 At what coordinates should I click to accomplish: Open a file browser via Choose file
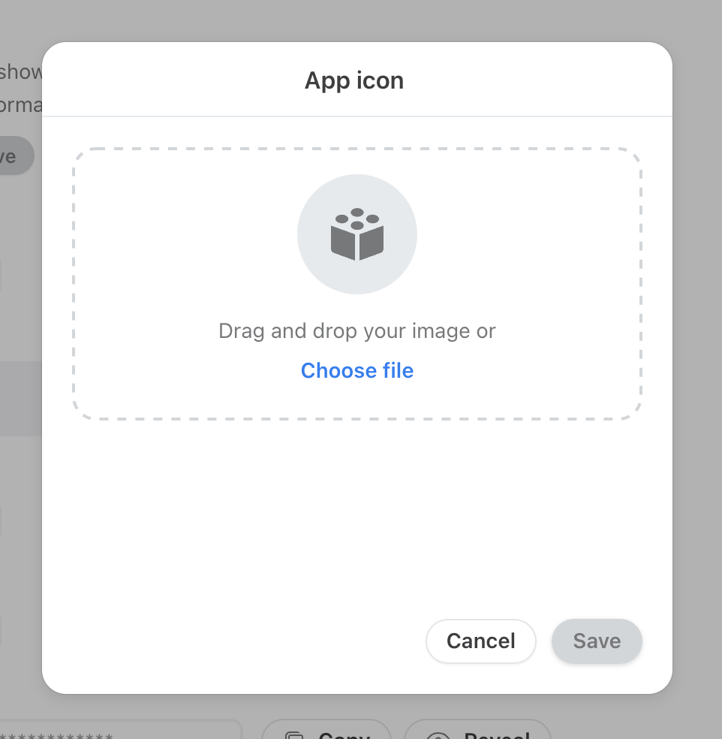pos(356,370)
